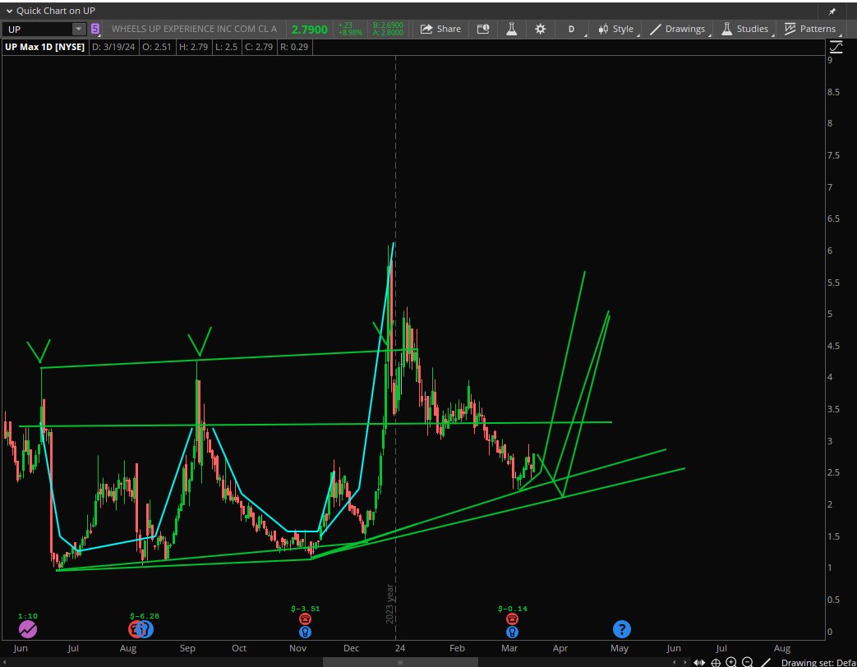Click November earnings phone icon

305,619
